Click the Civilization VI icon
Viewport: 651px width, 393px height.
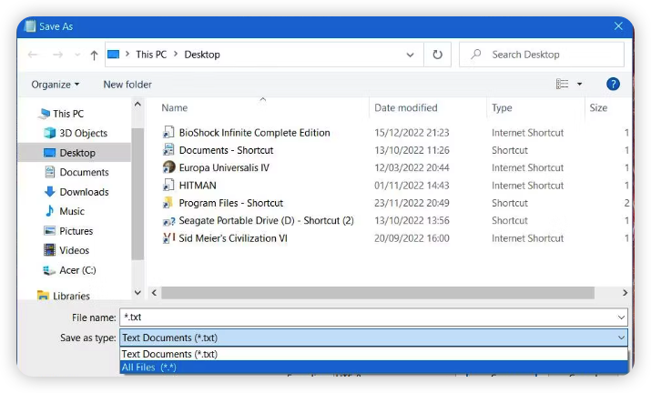(x=168, y=237)
